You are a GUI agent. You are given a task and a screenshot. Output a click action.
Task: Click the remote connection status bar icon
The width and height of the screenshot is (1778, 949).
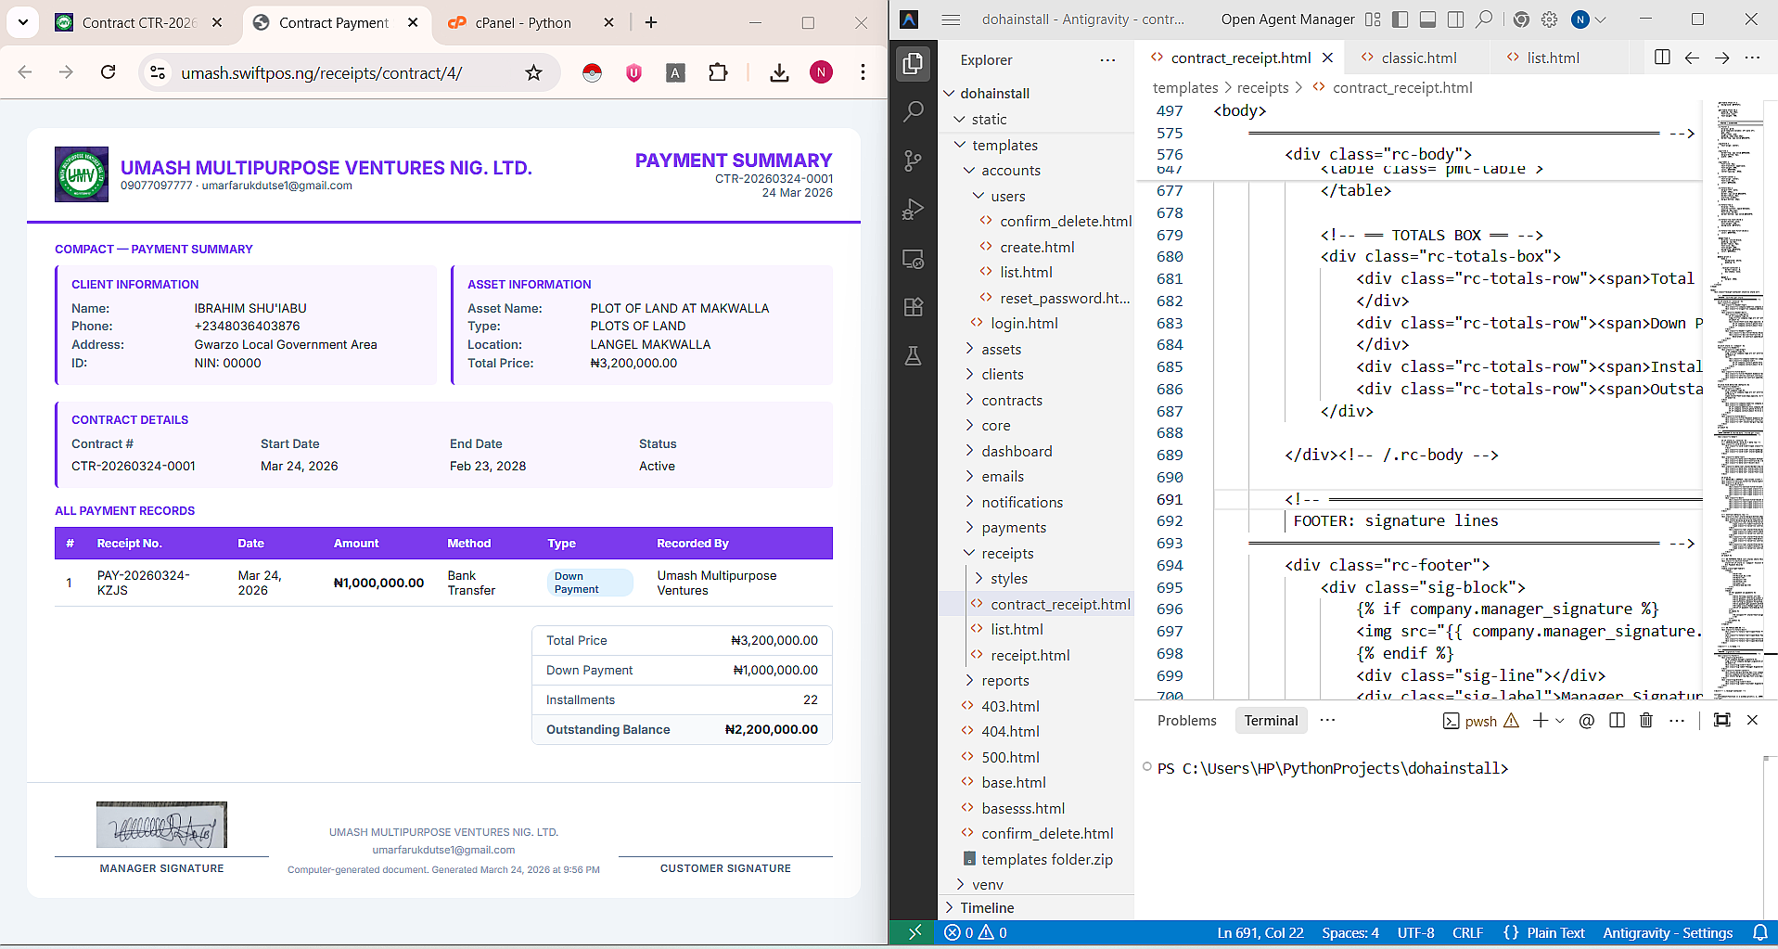(x=915, y=932)
